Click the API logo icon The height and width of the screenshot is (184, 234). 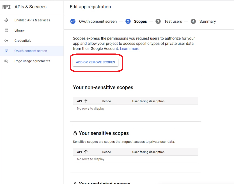coord(6,7)
